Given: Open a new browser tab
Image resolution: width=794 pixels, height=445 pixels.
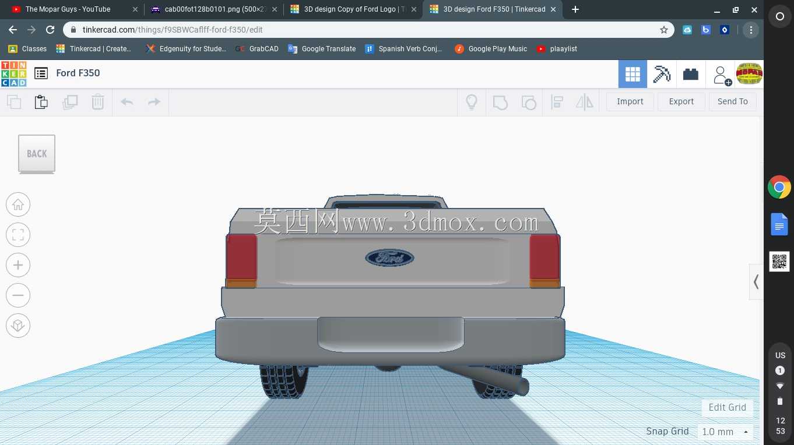Looking at the screenshot, I should (x=575, y=9).
